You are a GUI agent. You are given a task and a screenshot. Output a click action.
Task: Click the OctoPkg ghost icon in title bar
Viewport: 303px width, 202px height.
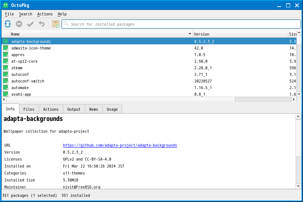pyautogui.click(x=5, y=5)
